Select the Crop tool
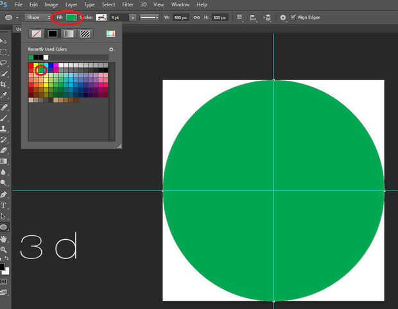 pos(4,84)
